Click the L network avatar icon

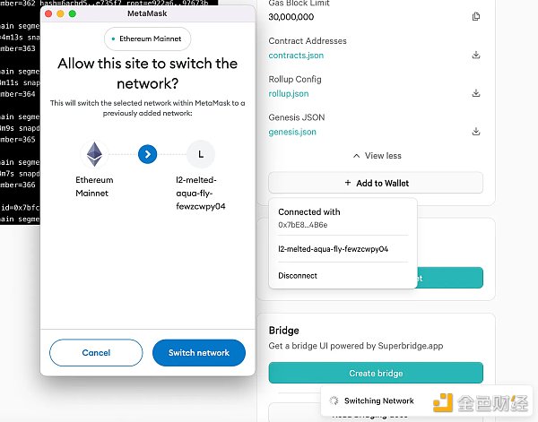pos(200,155)
